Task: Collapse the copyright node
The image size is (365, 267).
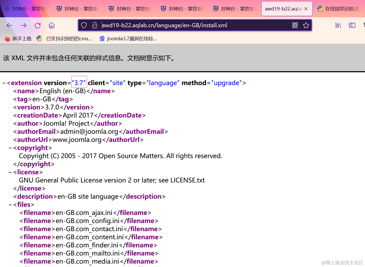Action: (10, 148)
